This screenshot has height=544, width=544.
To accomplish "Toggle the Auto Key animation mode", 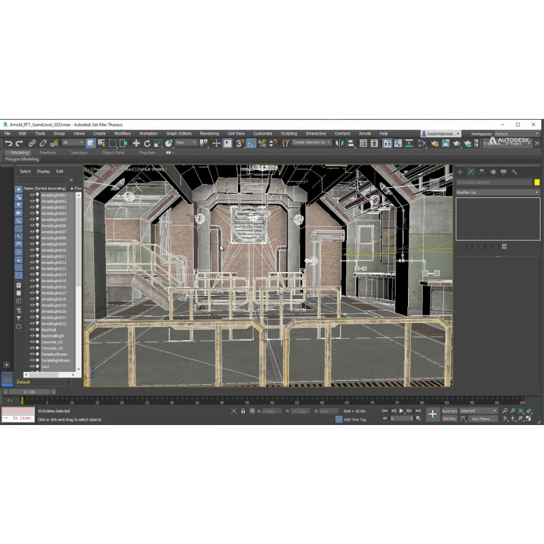I will coord(449,411).
